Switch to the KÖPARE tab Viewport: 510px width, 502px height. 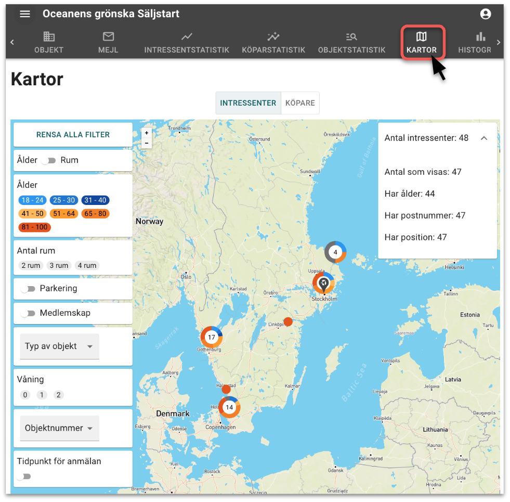[x=300, y=102]
